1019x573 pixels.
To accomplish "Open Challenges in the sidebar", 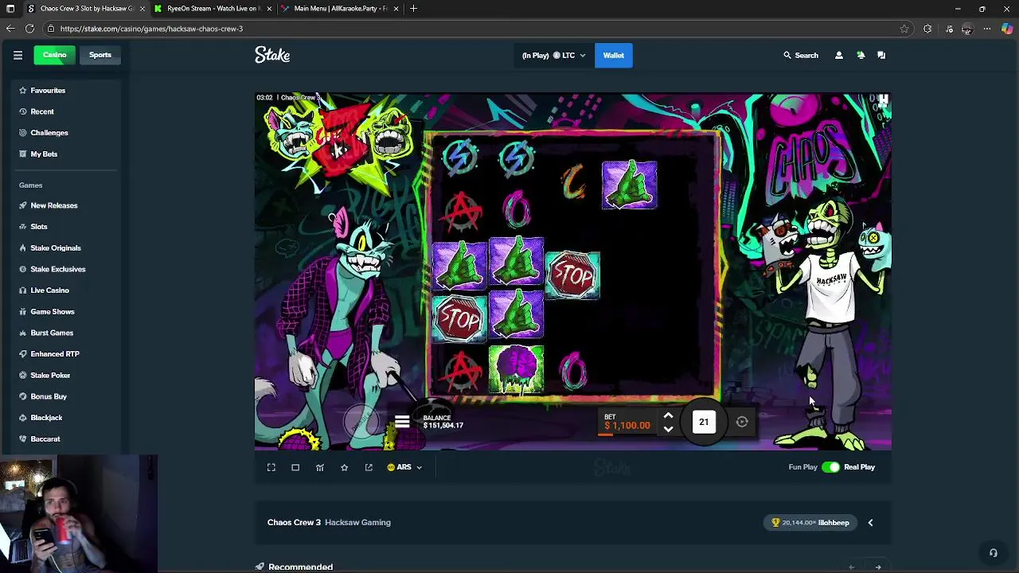I will (x=49, y=132).
